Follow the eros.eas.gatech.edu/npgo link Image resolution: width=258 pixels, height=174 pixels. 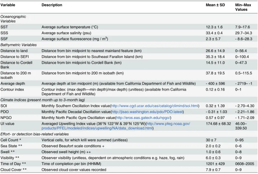(x=143, y=118)
